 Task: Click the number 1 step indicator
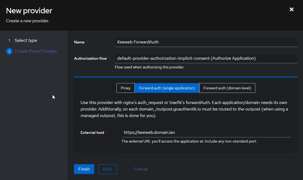coord(9,40)
